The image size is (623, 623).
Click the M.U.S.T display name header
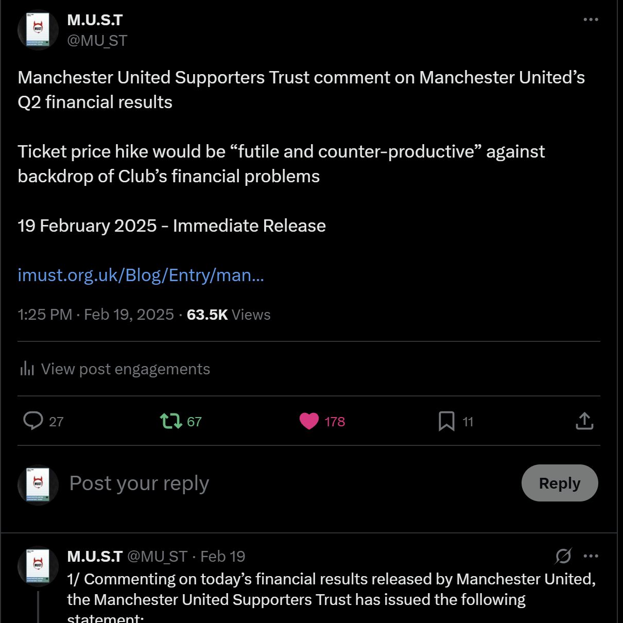(x=95, y=20)
